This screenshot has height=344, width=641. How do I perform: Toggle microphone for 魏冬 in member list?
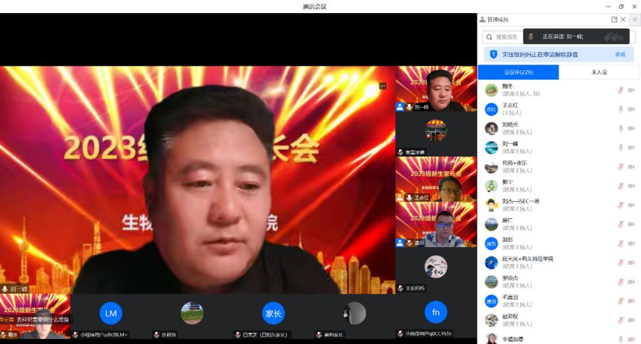[620, 90]
